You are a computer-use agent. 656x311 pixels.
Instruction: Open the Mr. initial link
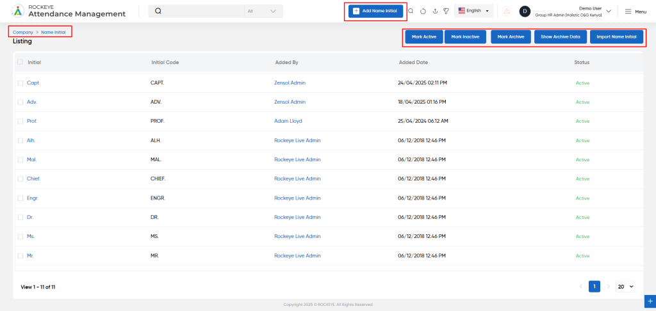31,255
